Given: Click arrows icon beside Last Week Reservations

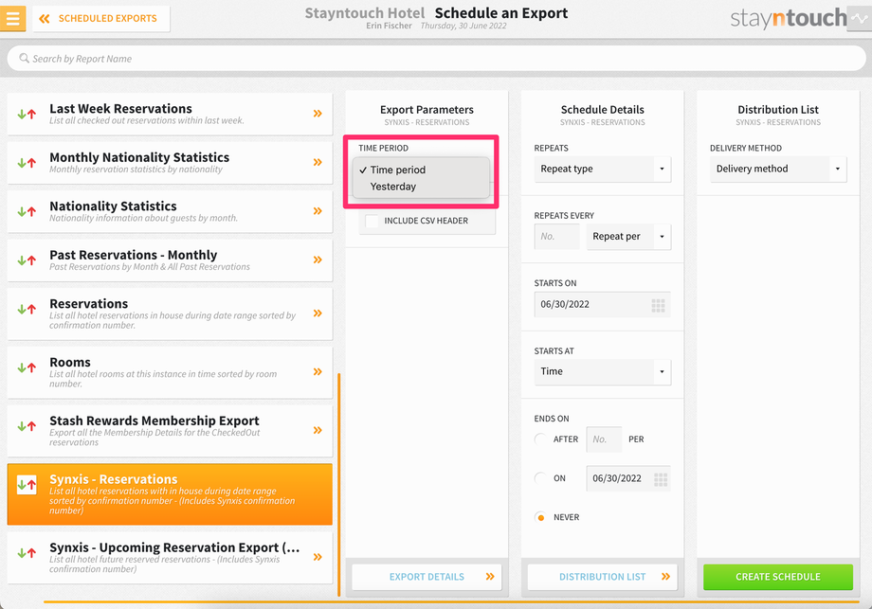Looking at the screenshot, I should pos(27,114).
